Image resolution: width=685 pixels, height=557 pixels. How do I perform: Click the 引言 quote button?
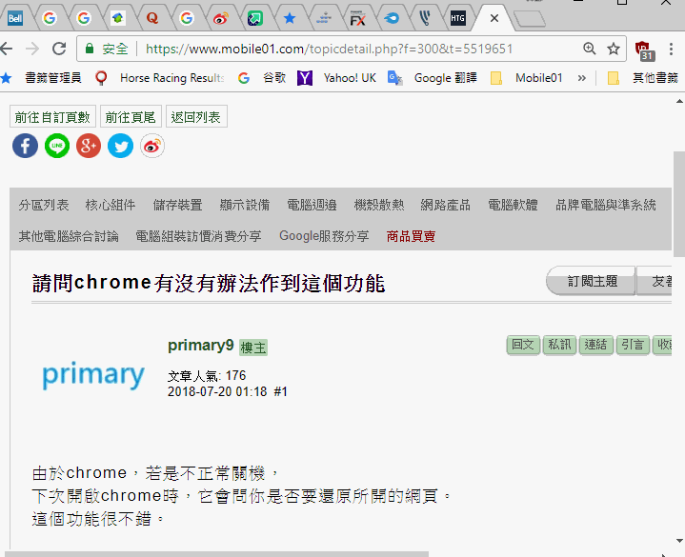(633, 345)
